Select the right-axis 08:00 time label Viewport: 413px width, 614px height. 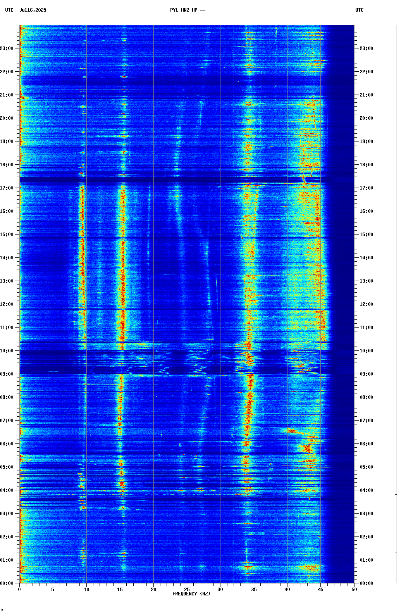[x=367, y=397]
